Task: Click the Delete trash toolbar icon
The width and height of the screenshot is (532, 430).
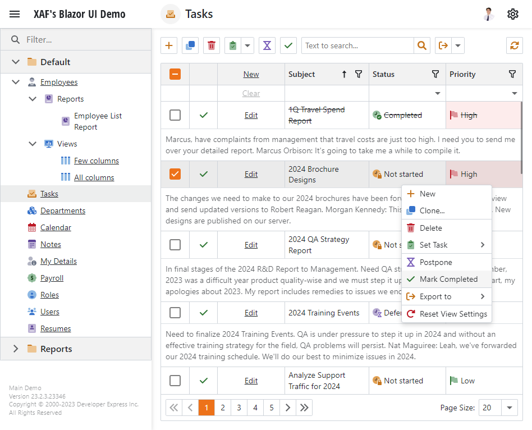Action: 212,45
